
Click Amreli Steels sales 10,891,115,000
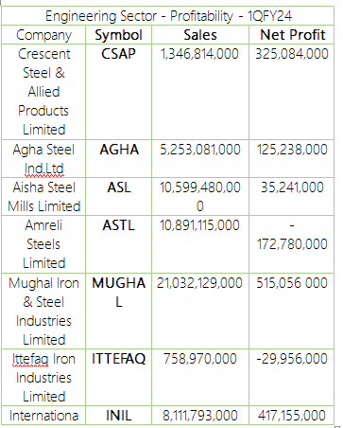click(x=199, y=225)
